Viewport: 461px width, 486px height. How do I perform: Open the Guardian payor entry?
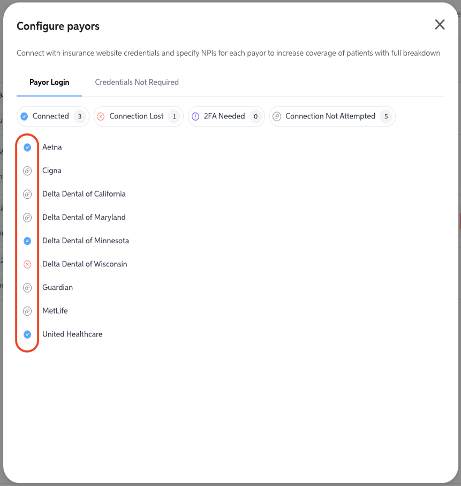click(58, 288)
